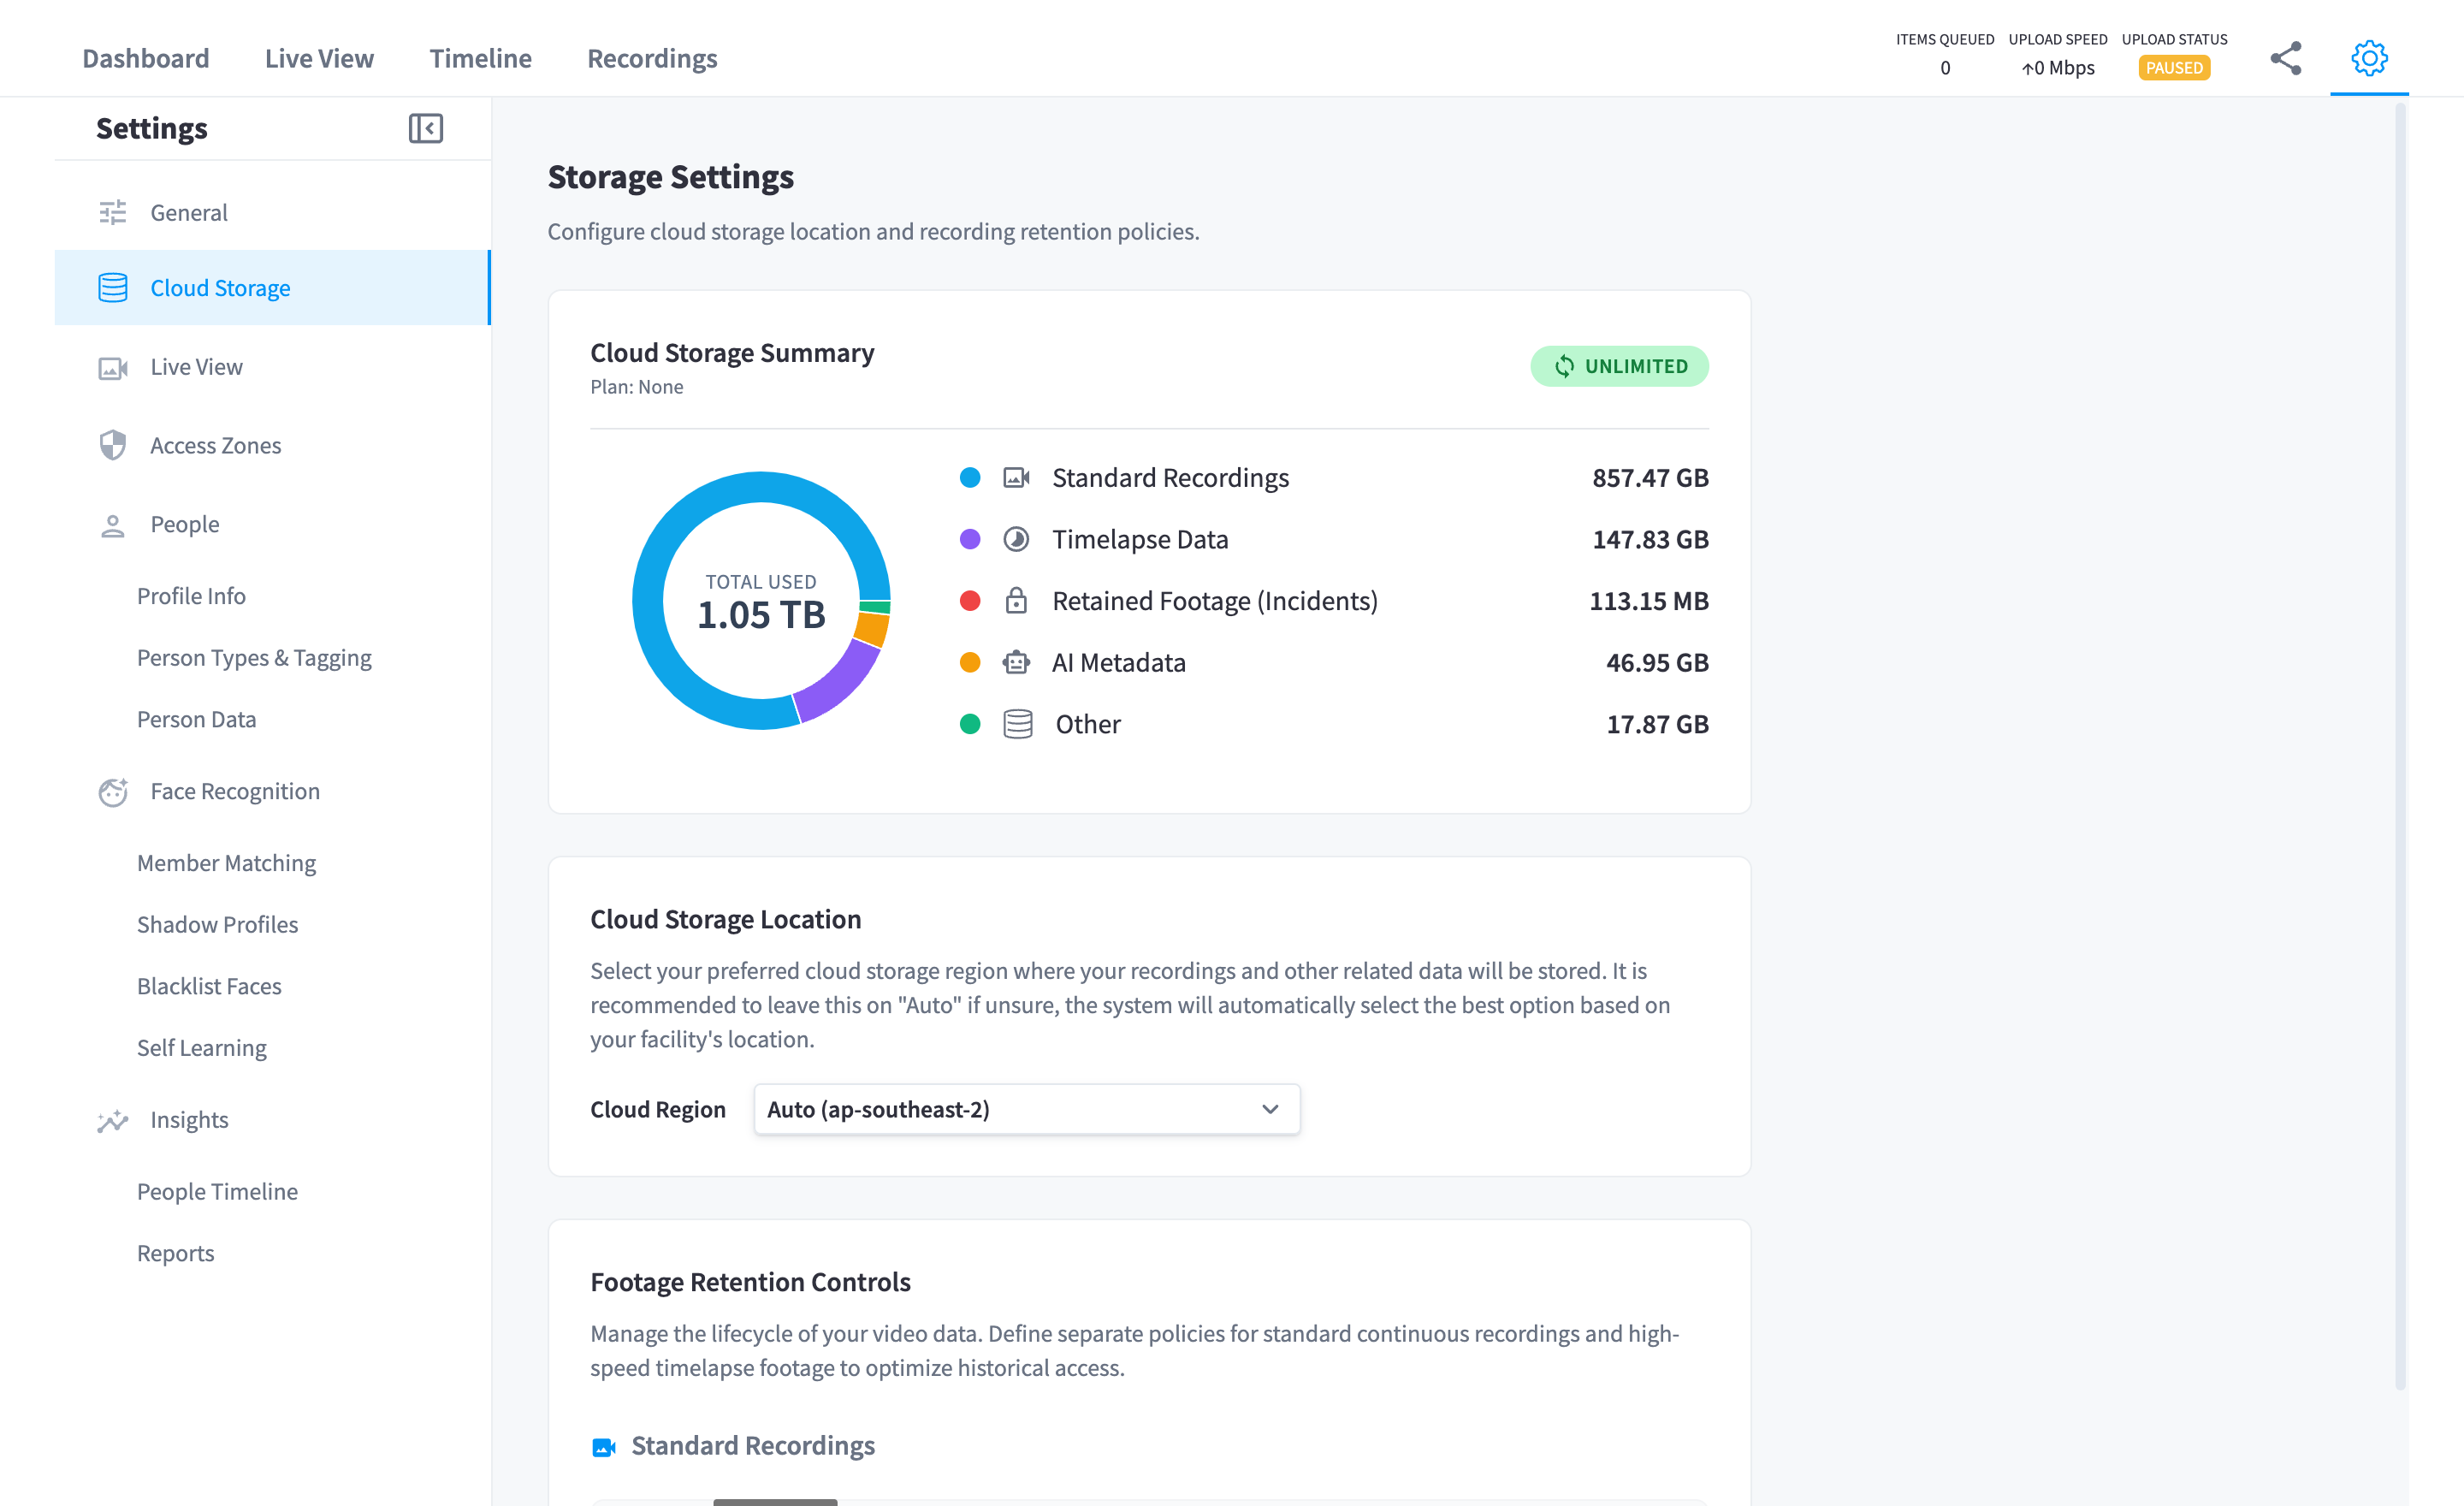The image size is (2464, 1506).
Task: Click the 1.05 TB total used donut center
Action: pyautogui.click(x=761, y=615)
